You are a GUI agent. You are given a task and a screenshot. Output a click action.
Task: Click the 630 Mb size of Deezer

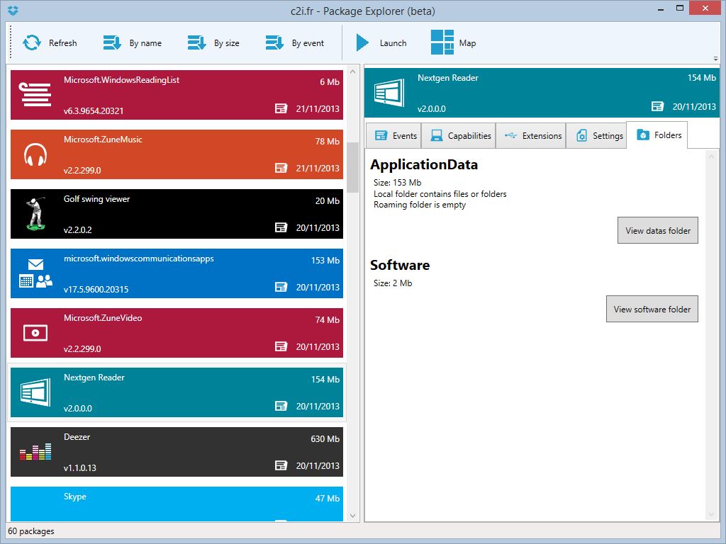click(x=325, y=438)
